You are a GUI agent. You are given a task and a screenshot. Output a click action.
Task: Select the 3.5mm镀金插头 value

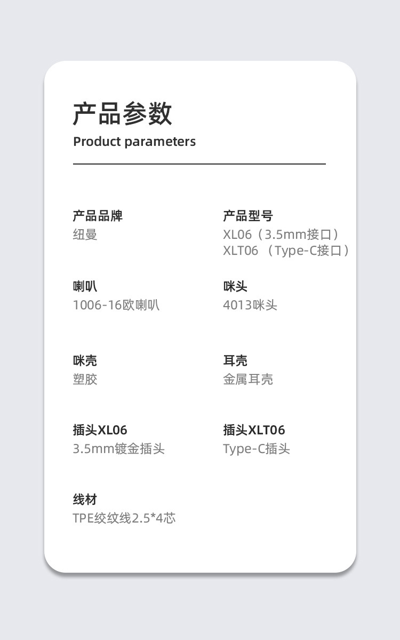(119, 449)
